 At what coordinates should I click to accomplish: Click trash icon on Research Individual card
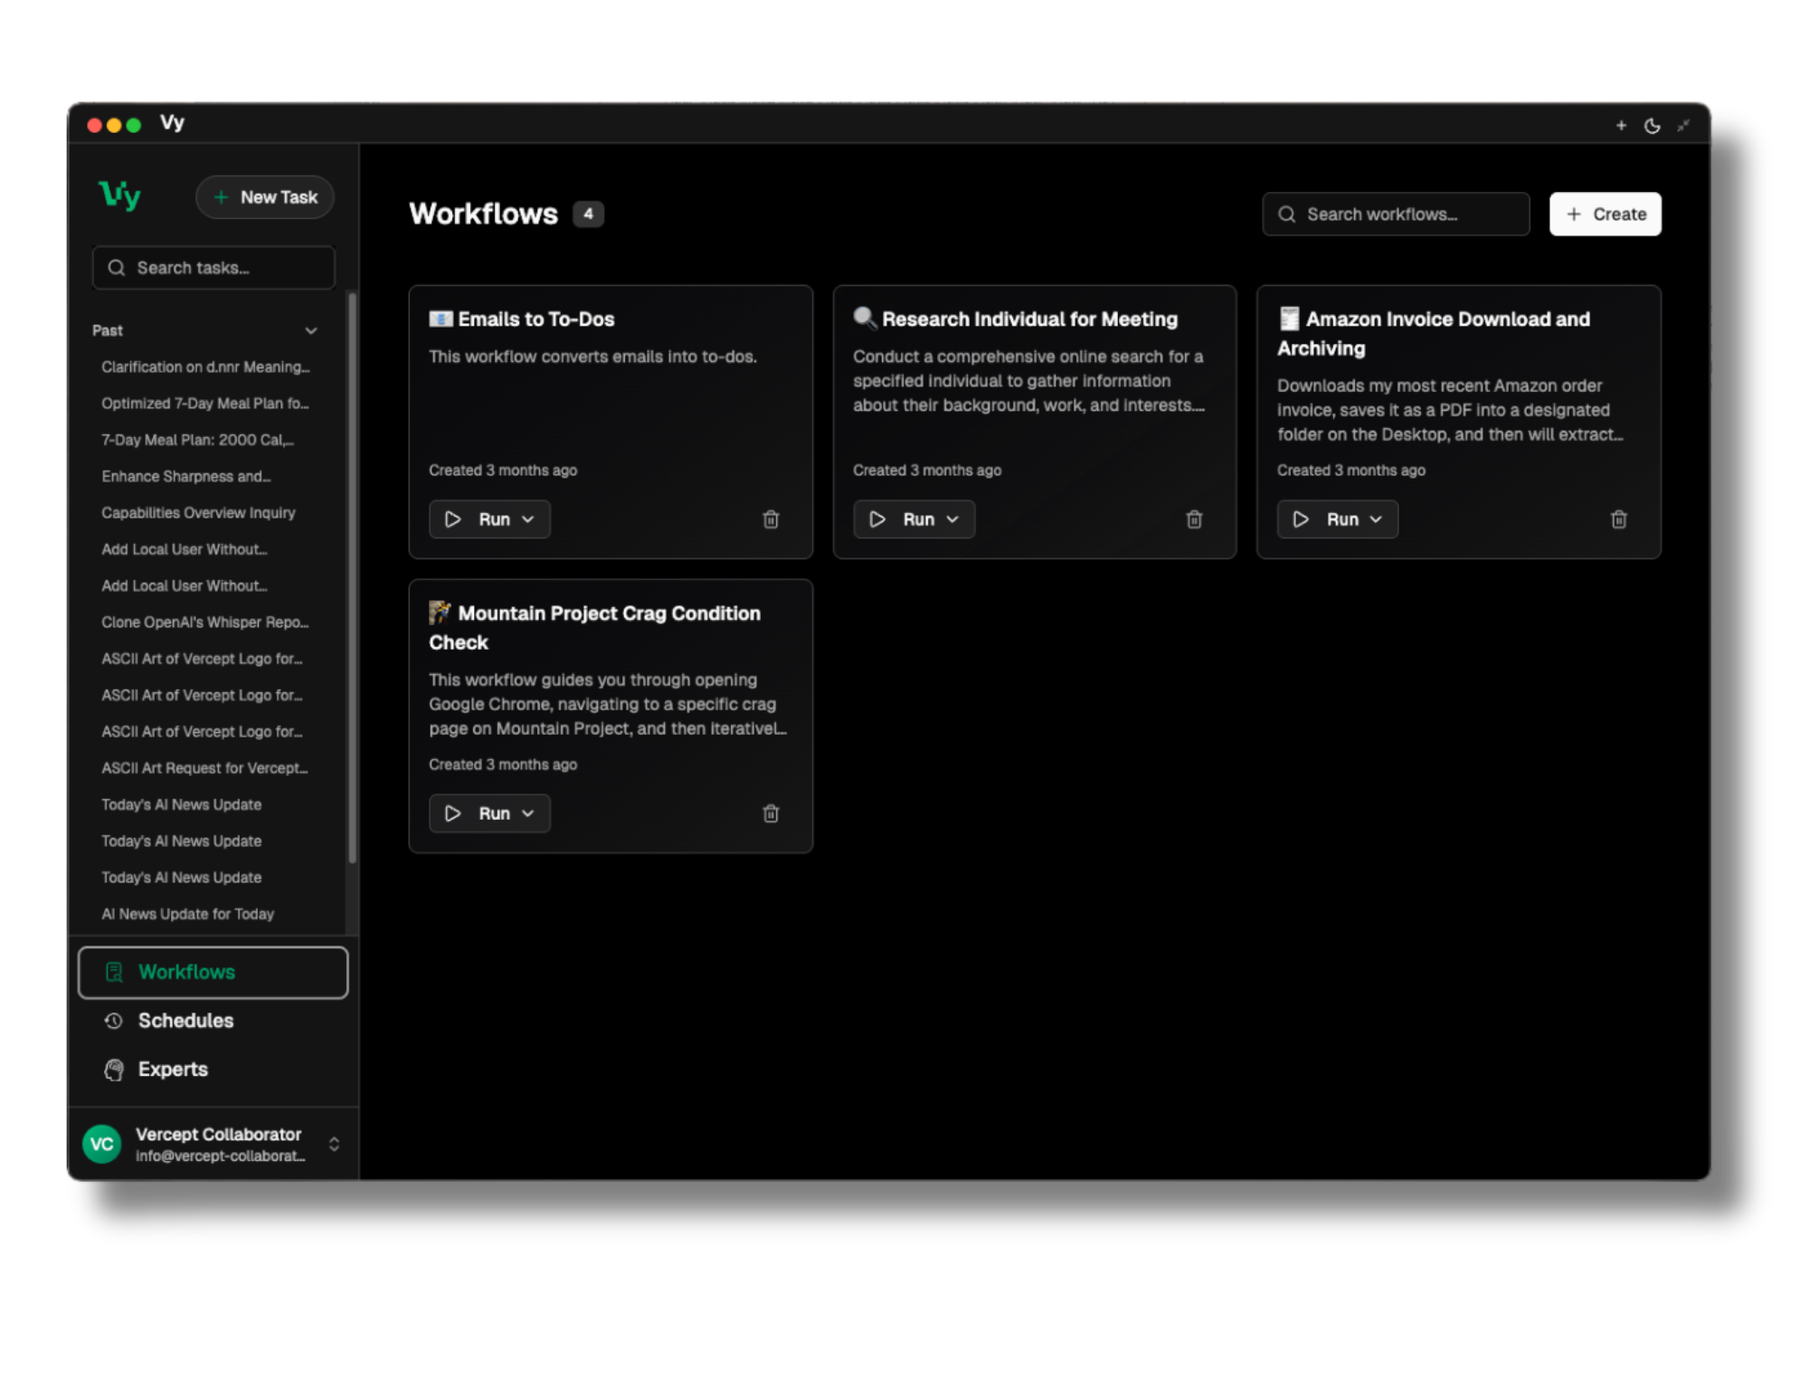pyautogui.click(x=1194, y=519)
